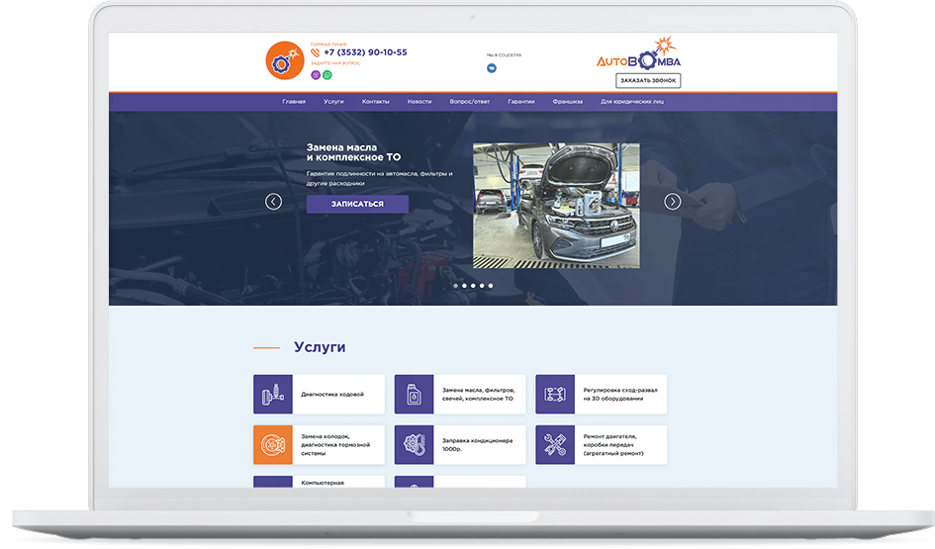
Task: Click the Горячая линия label
Action: tap(328, 45)
